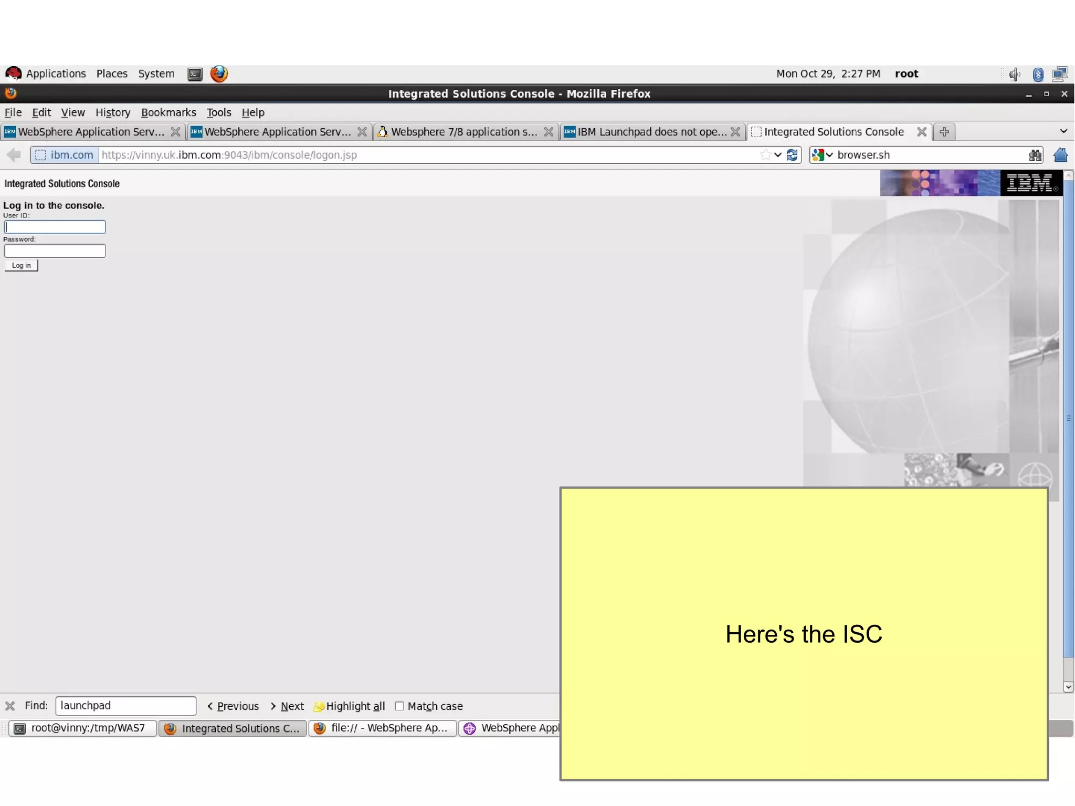This screenshot has height=806, width=1075.
Task: Click the clock showing Mon Oct 29
Action: pyautogui.click(x=828, y=74)
